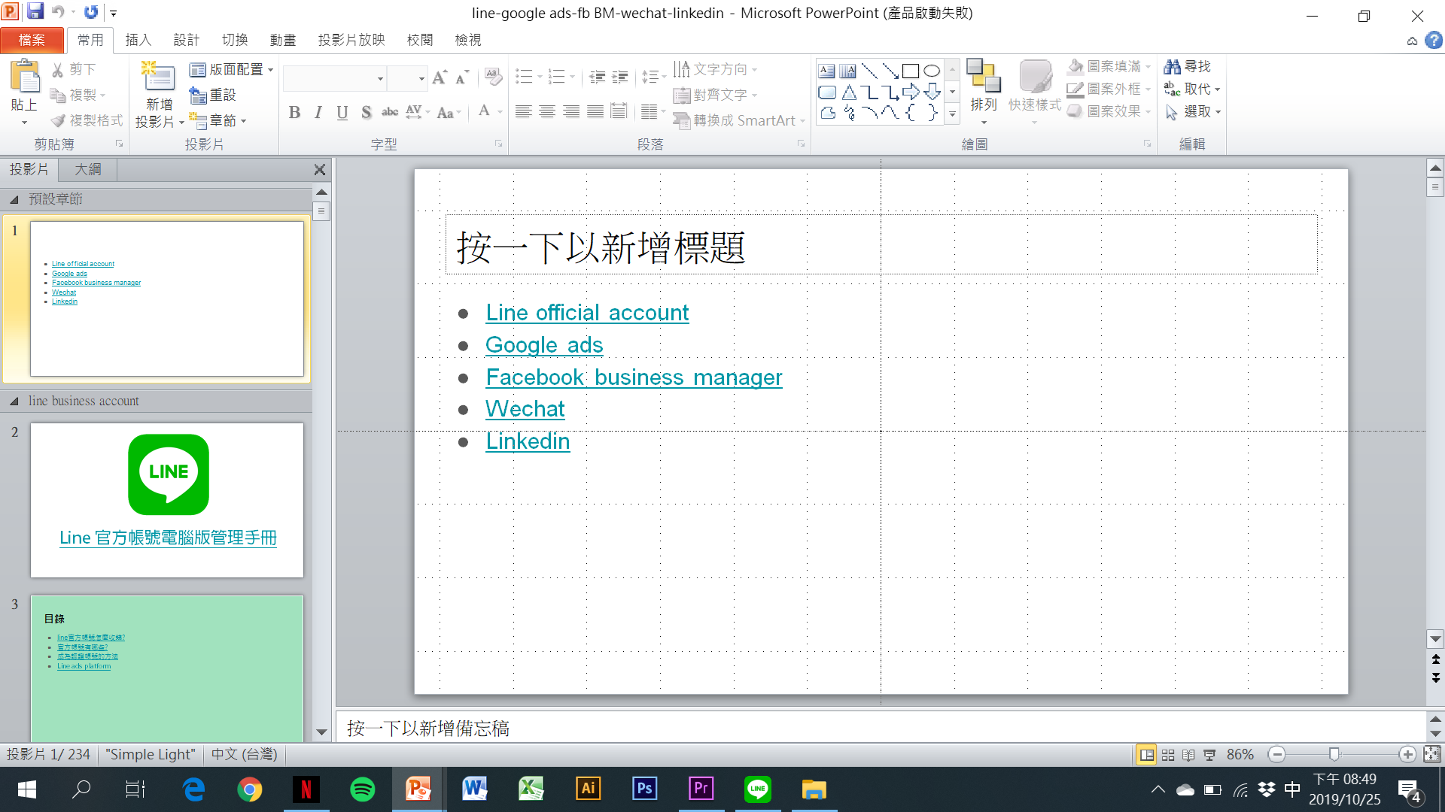The width and height of the screenshot is (1445, 812).
Task: Click the zoom slider handle
Action: 1334,754
